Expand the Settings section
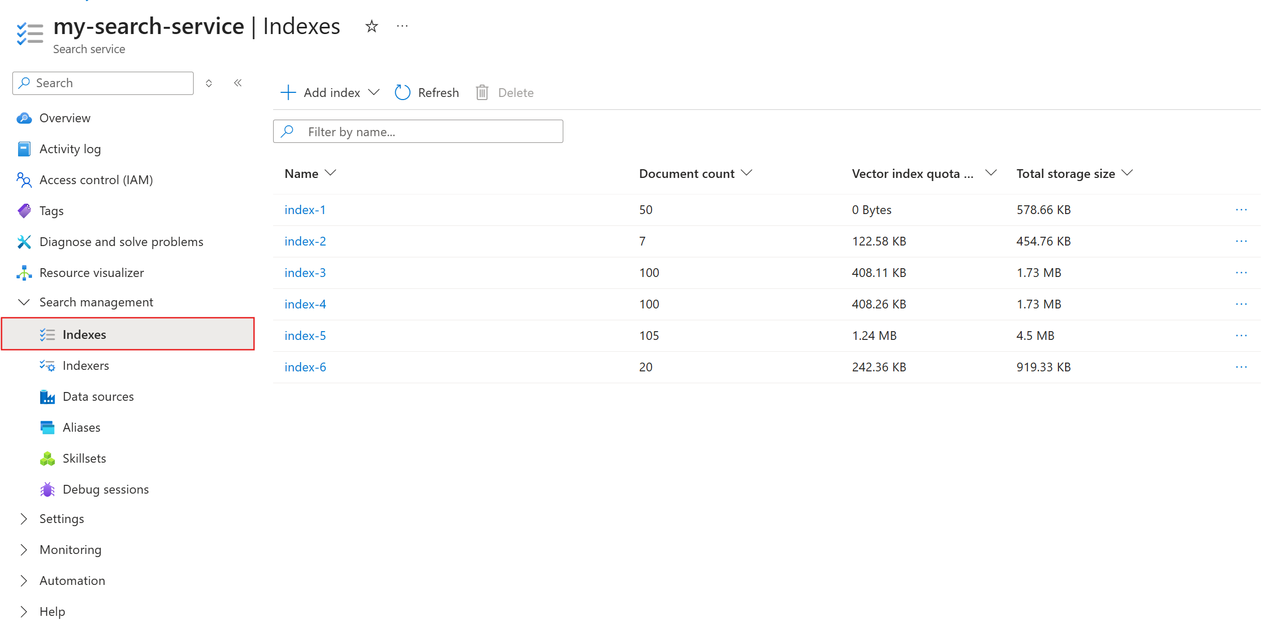Screen dimensions: 1267x637 pos(24,519)
